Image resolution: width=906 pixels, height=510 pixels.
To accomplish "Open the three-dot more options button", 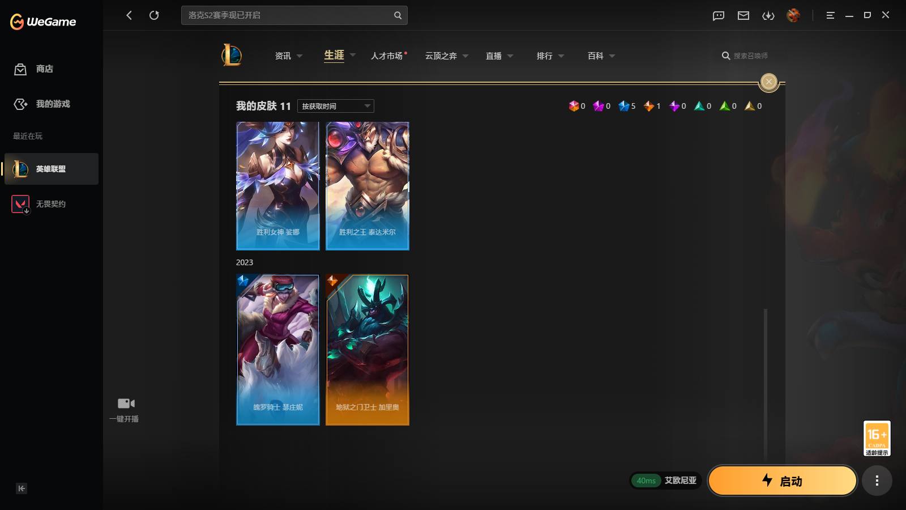I will click(x=877, y=481).
